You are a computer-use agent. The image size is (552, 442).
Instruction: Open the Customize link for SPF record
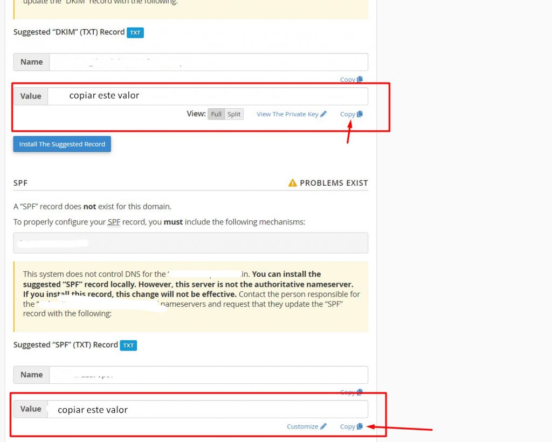point(302,426)
